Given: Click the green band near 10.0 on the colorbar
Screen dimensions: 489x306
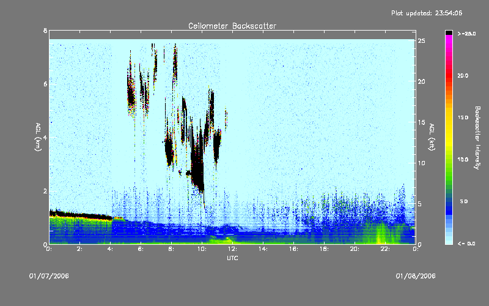Looking at the screenshot, I should (x=449, y=162).
